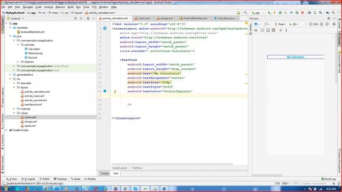Switch to the Design tab at editor bottom
342x192 pixels.
coord(105,173)
